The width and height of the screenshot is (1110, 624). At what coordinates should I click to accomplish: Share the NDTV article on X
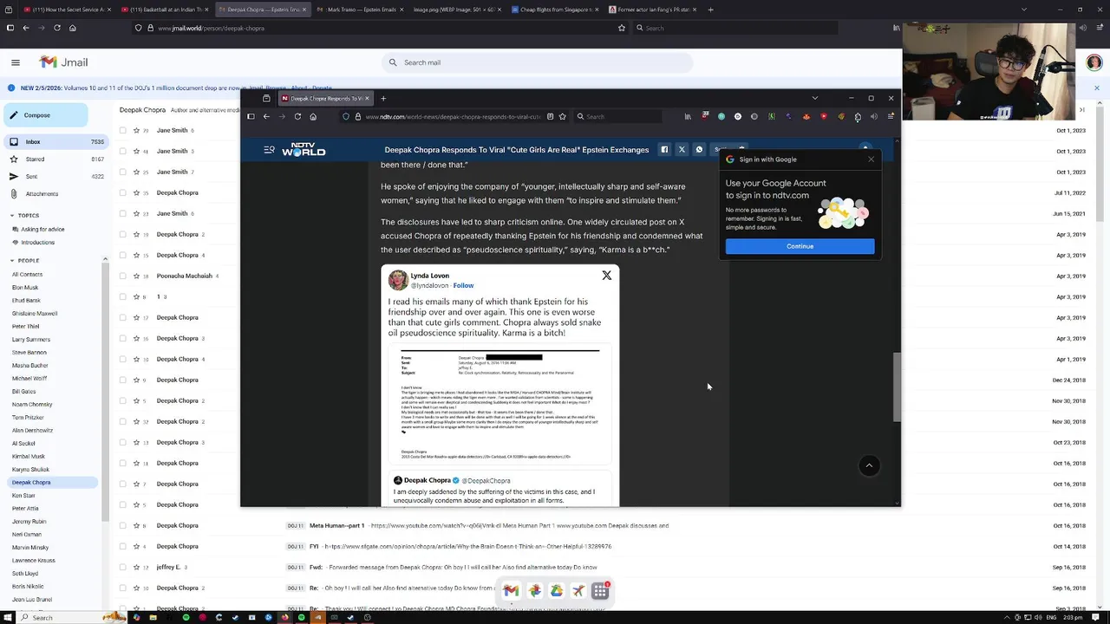(x=682, y=150)
